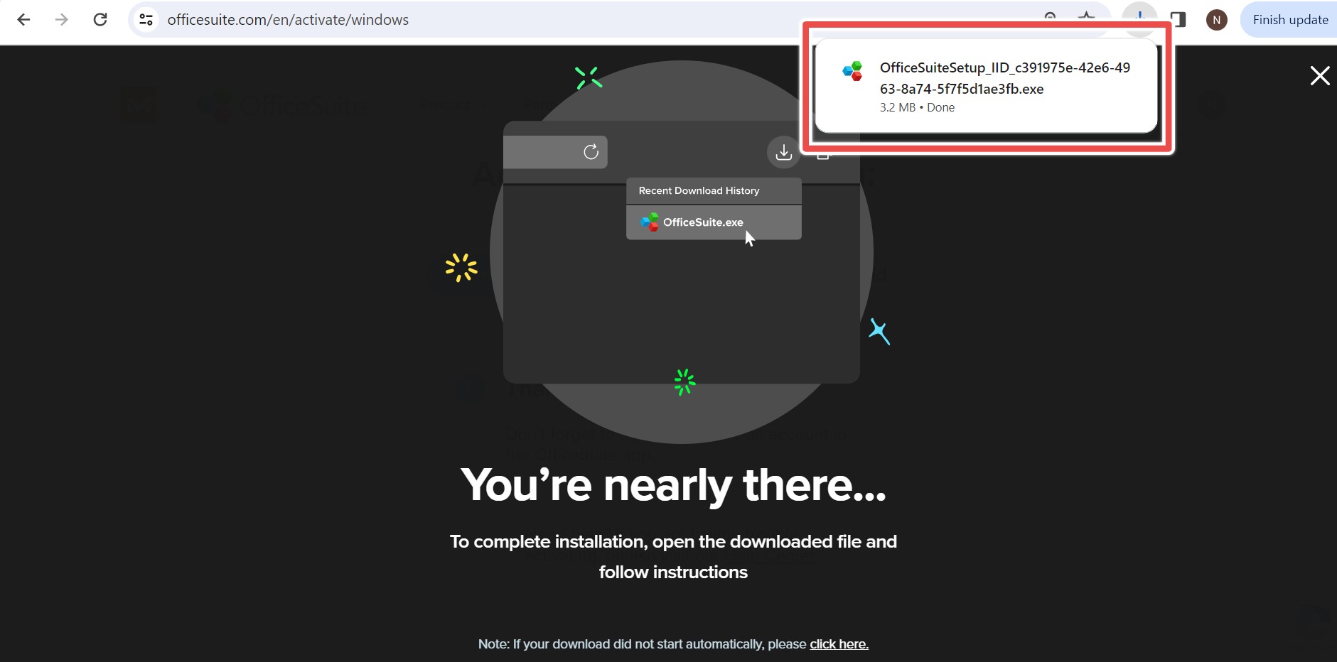
Task: Go forward to the next page
Action: (x=62, y=20)
